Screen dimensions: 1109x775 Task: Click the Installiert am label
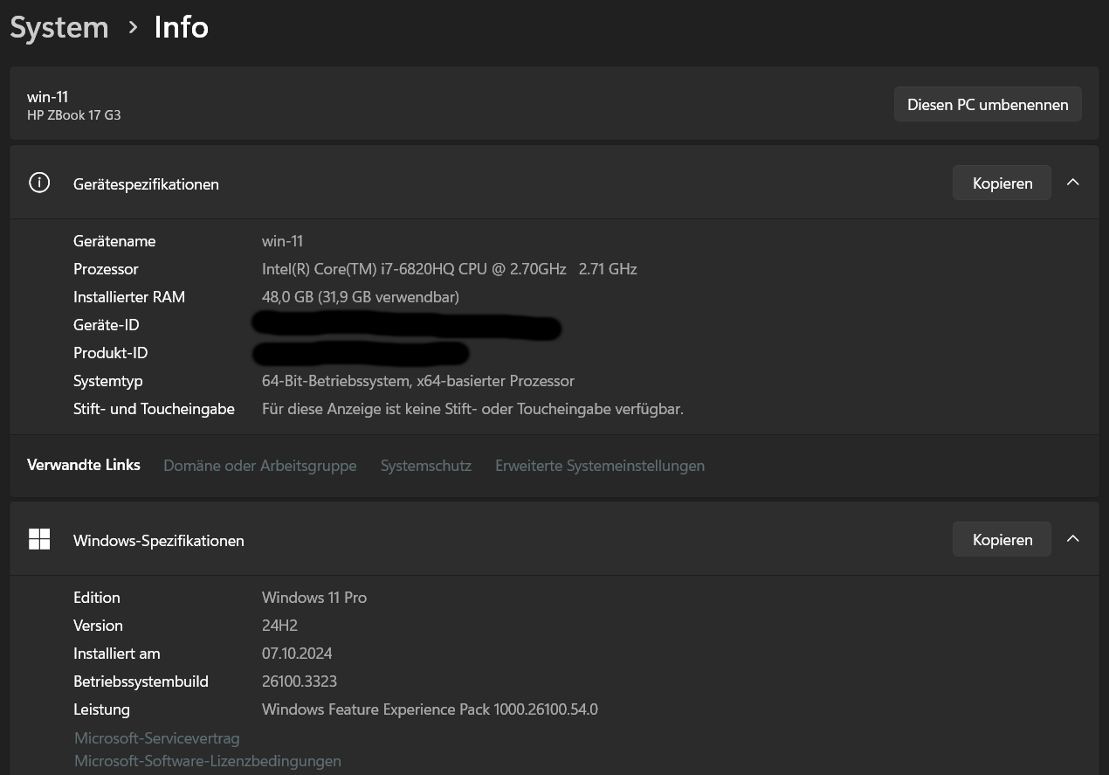pyautogui.click(x=117, y=654)
